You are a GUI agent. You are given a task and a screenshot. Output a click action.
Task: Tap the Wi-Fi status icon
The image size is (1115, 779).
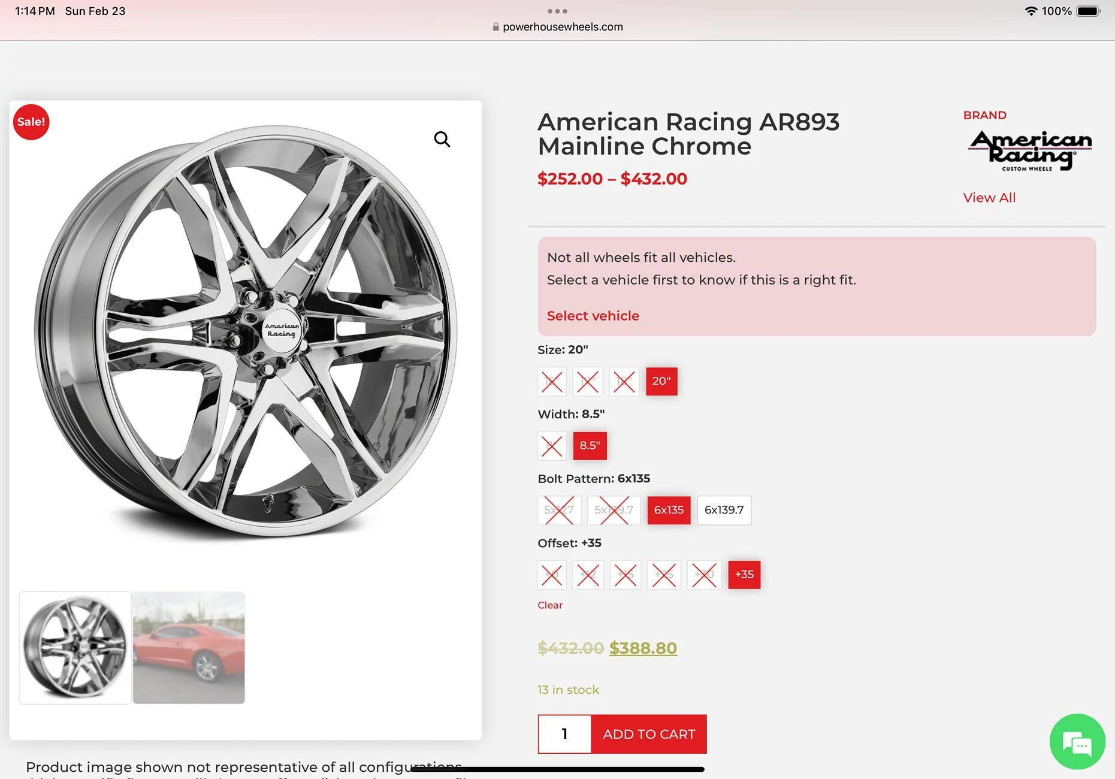(1031, 11)
